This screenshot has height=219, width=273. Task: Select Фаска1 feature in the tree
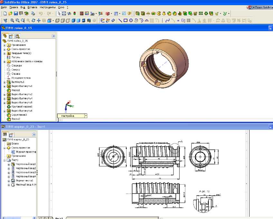16,90
